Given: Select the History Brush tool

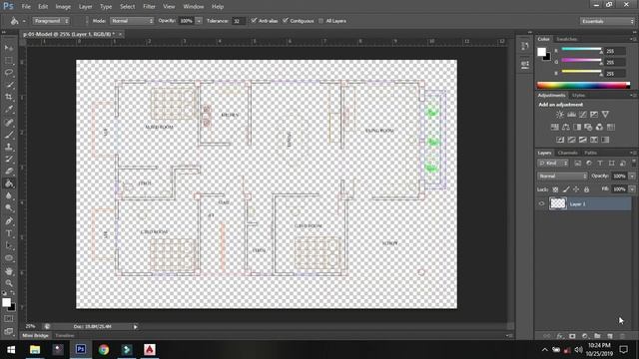Looking at the screenshot, I should click(x=9, y=159).
